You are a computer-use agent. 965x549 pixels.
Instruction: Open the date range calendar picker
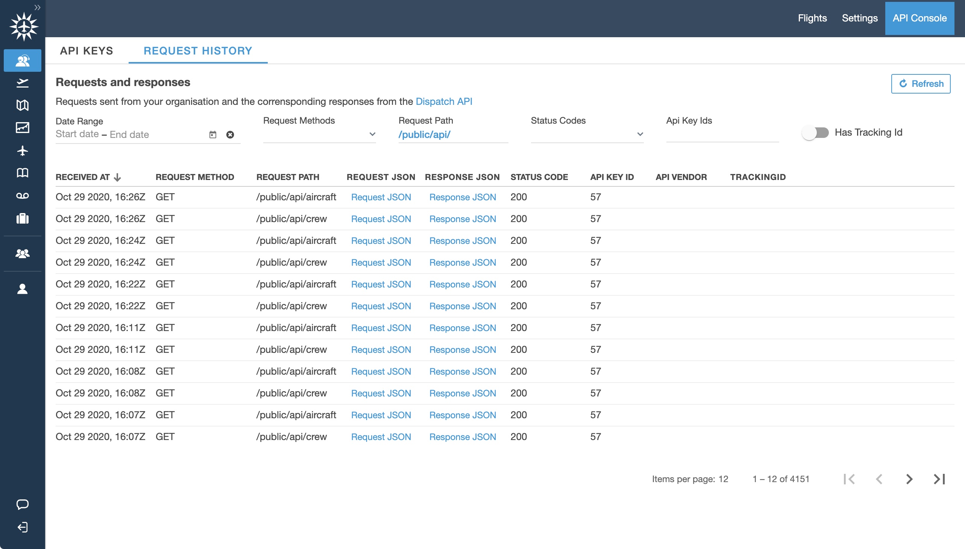213,135
